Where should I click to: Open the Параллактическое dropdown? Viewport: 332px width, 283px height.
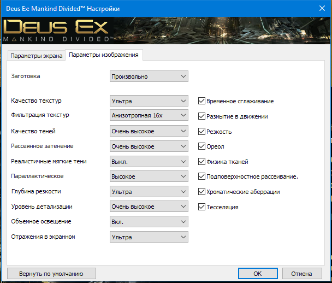(149, 176)
